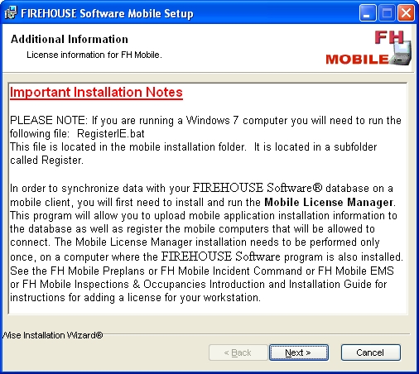Screen dimensions: 419x374
Task: Minimize the setup window
Action: pos(368,13)
